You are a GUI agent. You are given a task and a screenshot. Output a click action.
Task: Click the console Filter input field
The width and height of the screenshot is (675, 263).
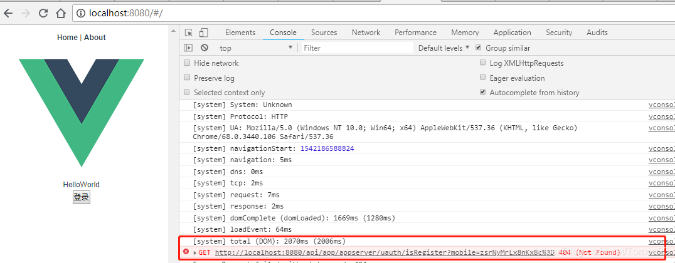click(x=357, y=48)
